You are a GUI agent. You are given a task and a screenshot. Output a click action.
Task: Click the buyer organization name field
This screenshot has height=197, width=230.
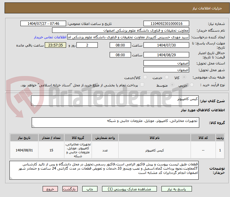121,30
